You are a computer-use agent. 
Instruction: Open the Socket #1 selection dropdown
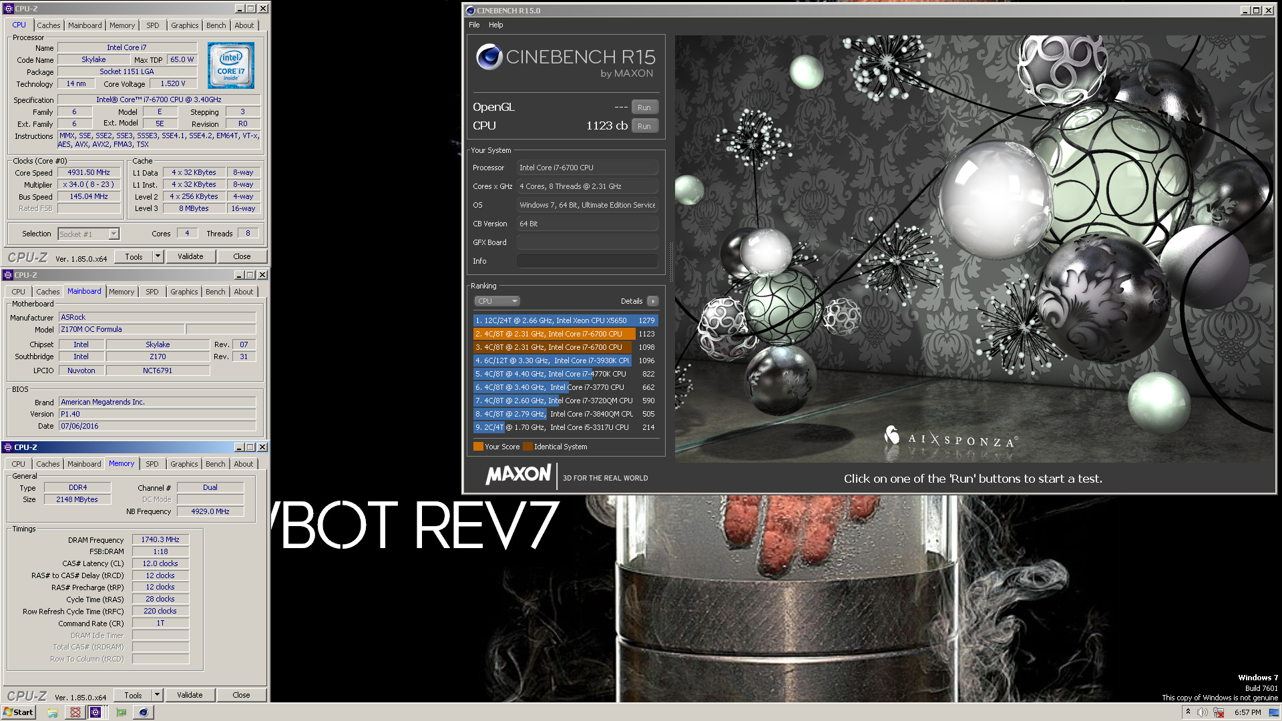point(114,234)
